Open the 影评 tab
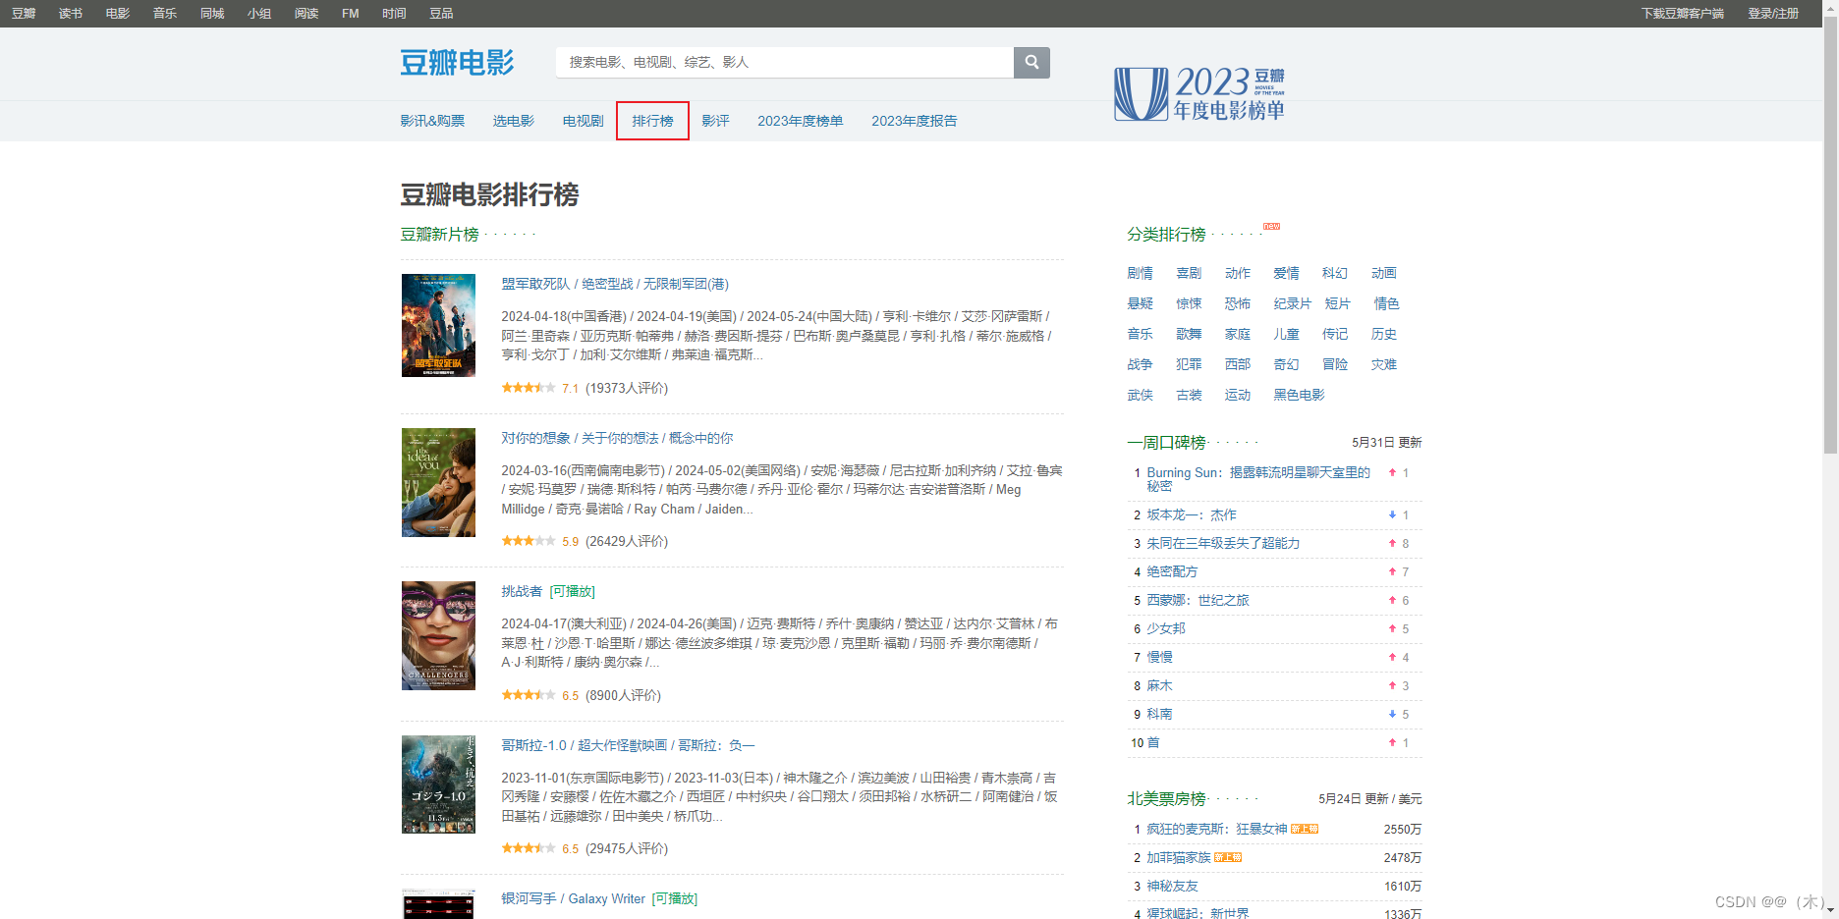This screenshot has width=1839, height=919. coord(716,121)
